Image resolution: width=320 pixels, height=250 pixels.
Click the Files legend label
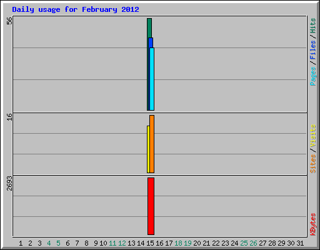[x=313, y=50]
